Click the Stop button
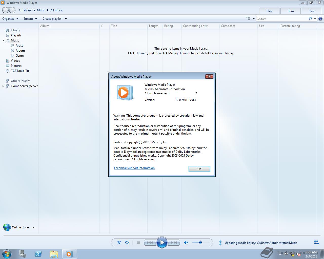 click(138, 243)
